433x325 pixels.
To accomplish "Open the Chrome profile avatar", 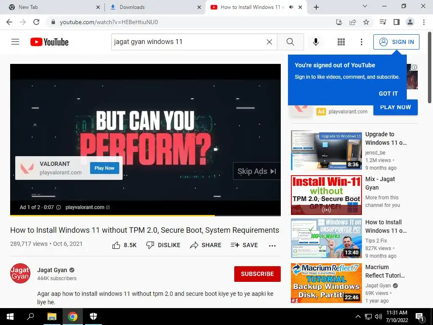I will [410, 22].
